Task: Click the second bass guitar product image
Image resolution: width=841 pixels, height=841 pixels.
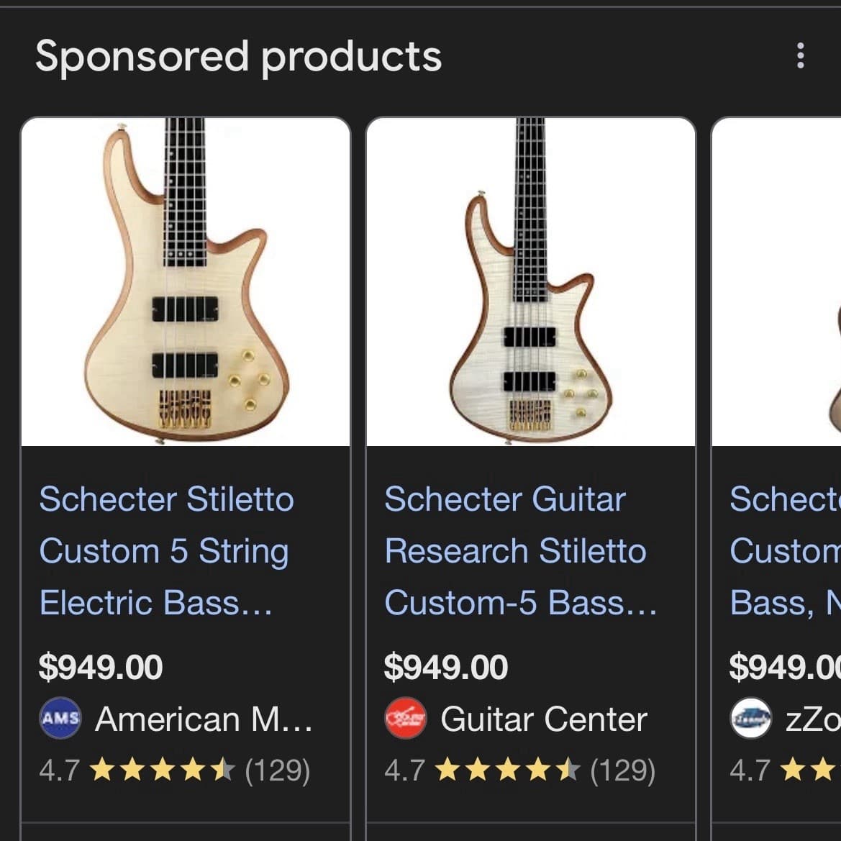Action: tap(531, 281)
